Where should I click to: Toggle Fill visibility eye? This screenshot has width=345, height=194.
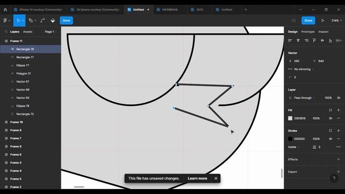pos(330,119)
